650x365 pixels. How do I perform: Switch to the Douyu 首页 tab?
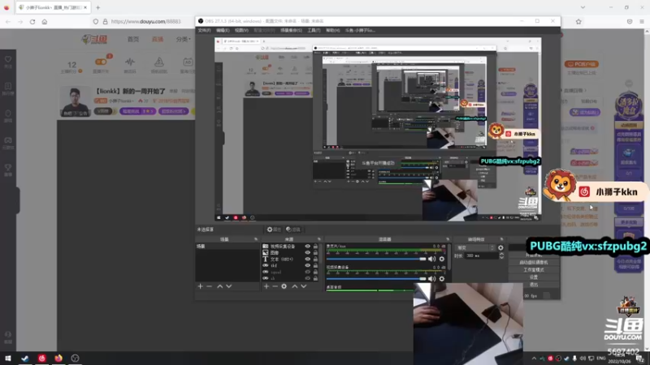click(133, 39)
